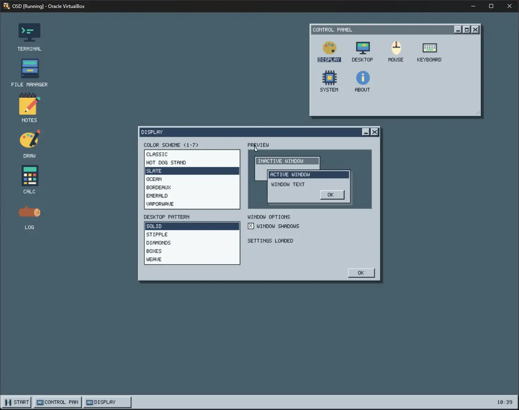
Task: Pick the Ocean color scheme
Action: (192, 179)
